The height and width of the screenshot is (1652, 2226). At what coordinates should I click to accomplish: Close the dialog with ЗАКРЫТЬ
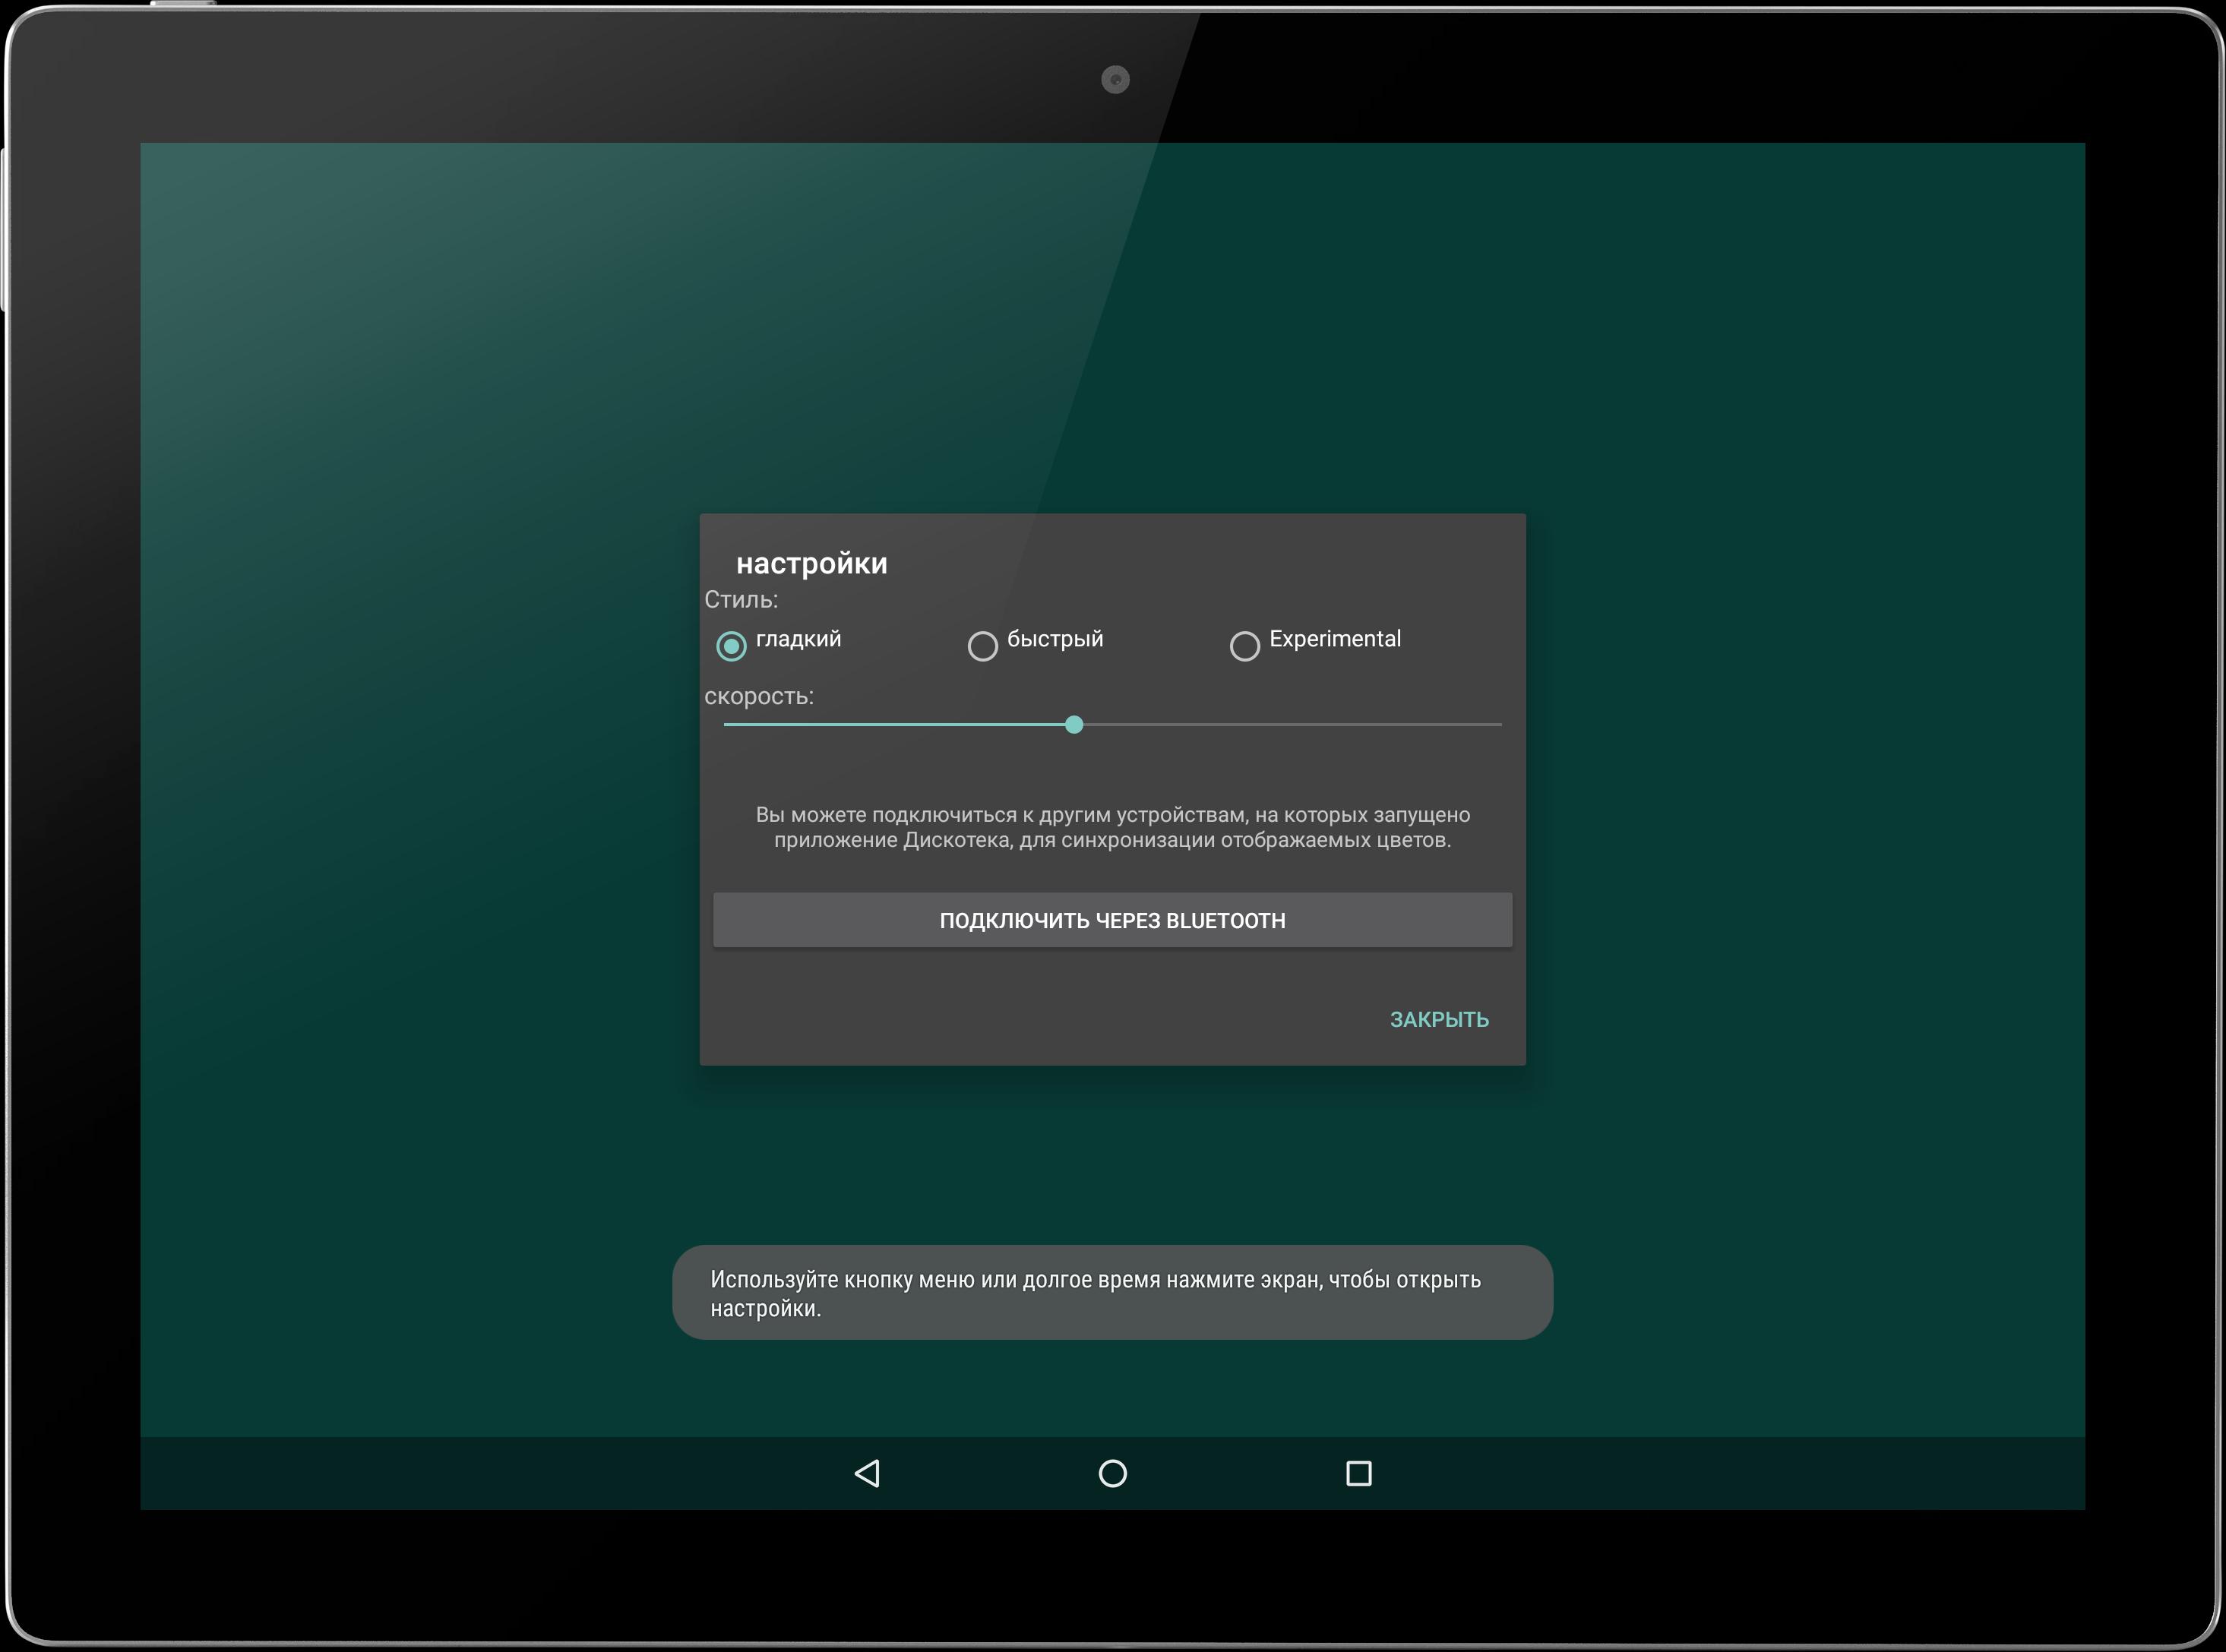click(1439, 1019)
